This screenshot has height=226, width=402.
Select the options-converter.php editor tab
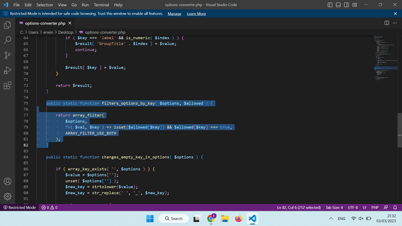coord(45,23)
